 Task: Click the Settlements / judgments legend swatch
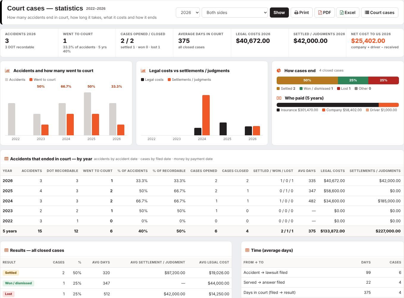169,80
